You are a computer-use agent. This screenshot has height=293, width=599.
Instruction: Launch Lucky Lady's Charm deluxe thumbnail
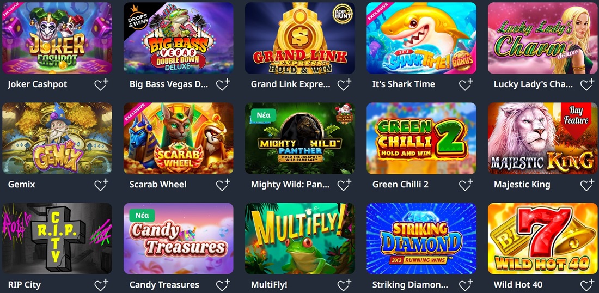[543, 38]
